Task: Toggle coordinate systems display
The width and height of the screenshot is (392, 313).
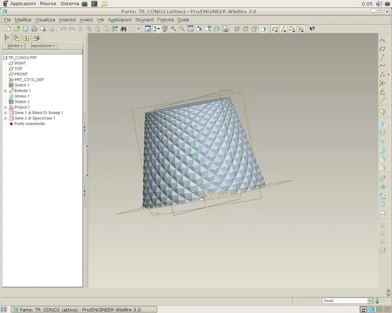Action: pyautogui.click(x=300, y=29)
